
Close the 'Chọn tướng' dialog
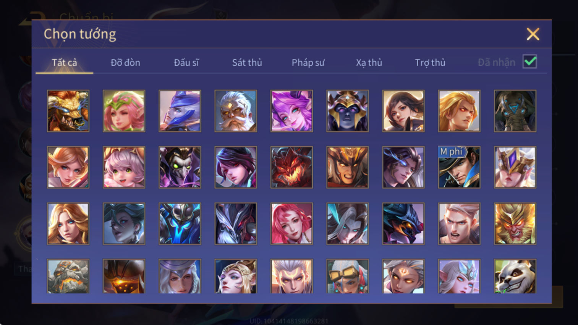(533, 34)
